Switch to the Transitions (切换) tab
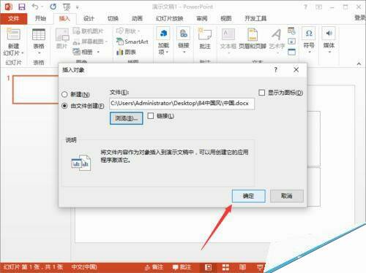366x273 pixels. 113,18
